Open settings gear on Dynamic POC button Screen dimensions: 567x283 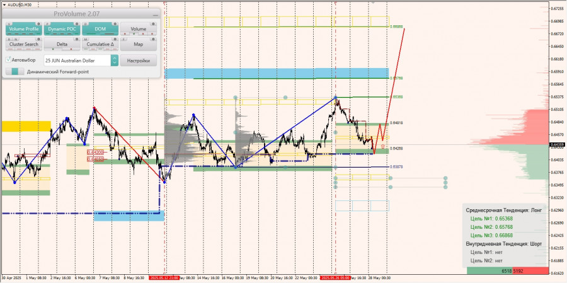click(77, 23)
